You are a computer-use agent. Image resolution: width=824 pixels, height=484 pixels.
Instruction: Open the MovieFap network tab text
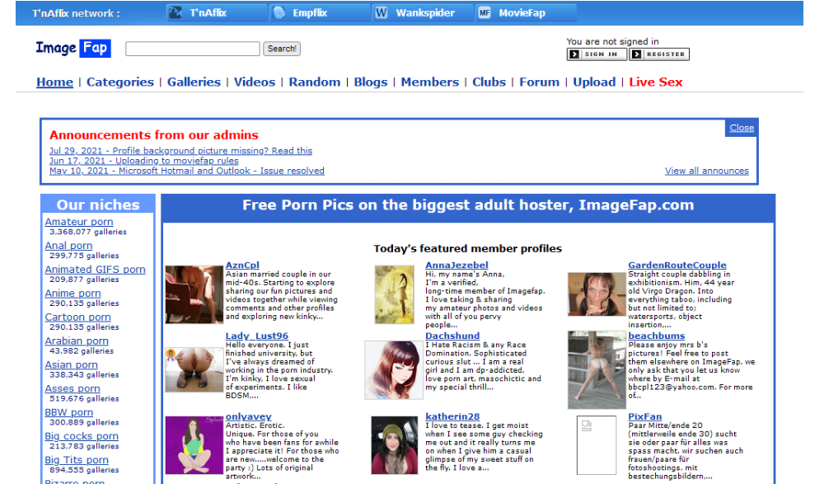pos(522,12)
